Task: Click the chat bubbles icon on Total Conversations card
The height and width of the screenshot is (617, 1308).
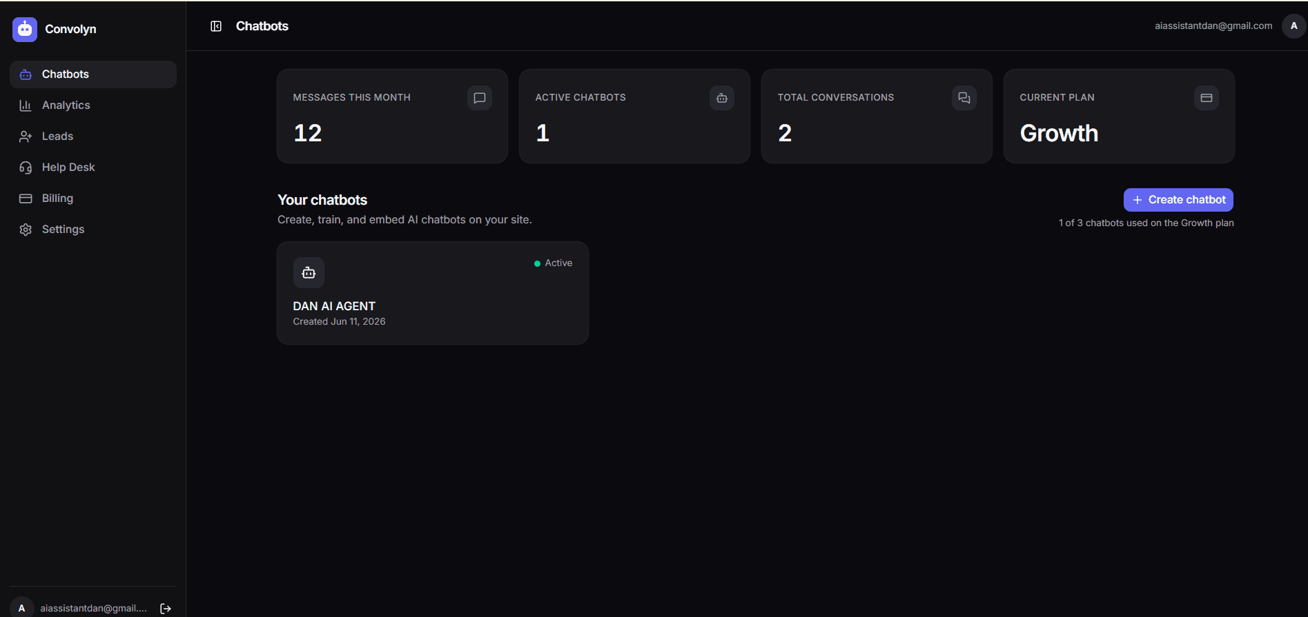Action: point(964,98)
